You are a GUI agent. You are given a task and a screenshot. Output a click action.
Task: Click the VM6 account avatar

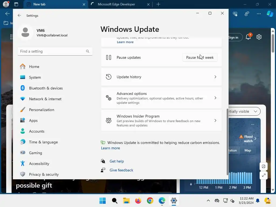(x=25, y=32)
